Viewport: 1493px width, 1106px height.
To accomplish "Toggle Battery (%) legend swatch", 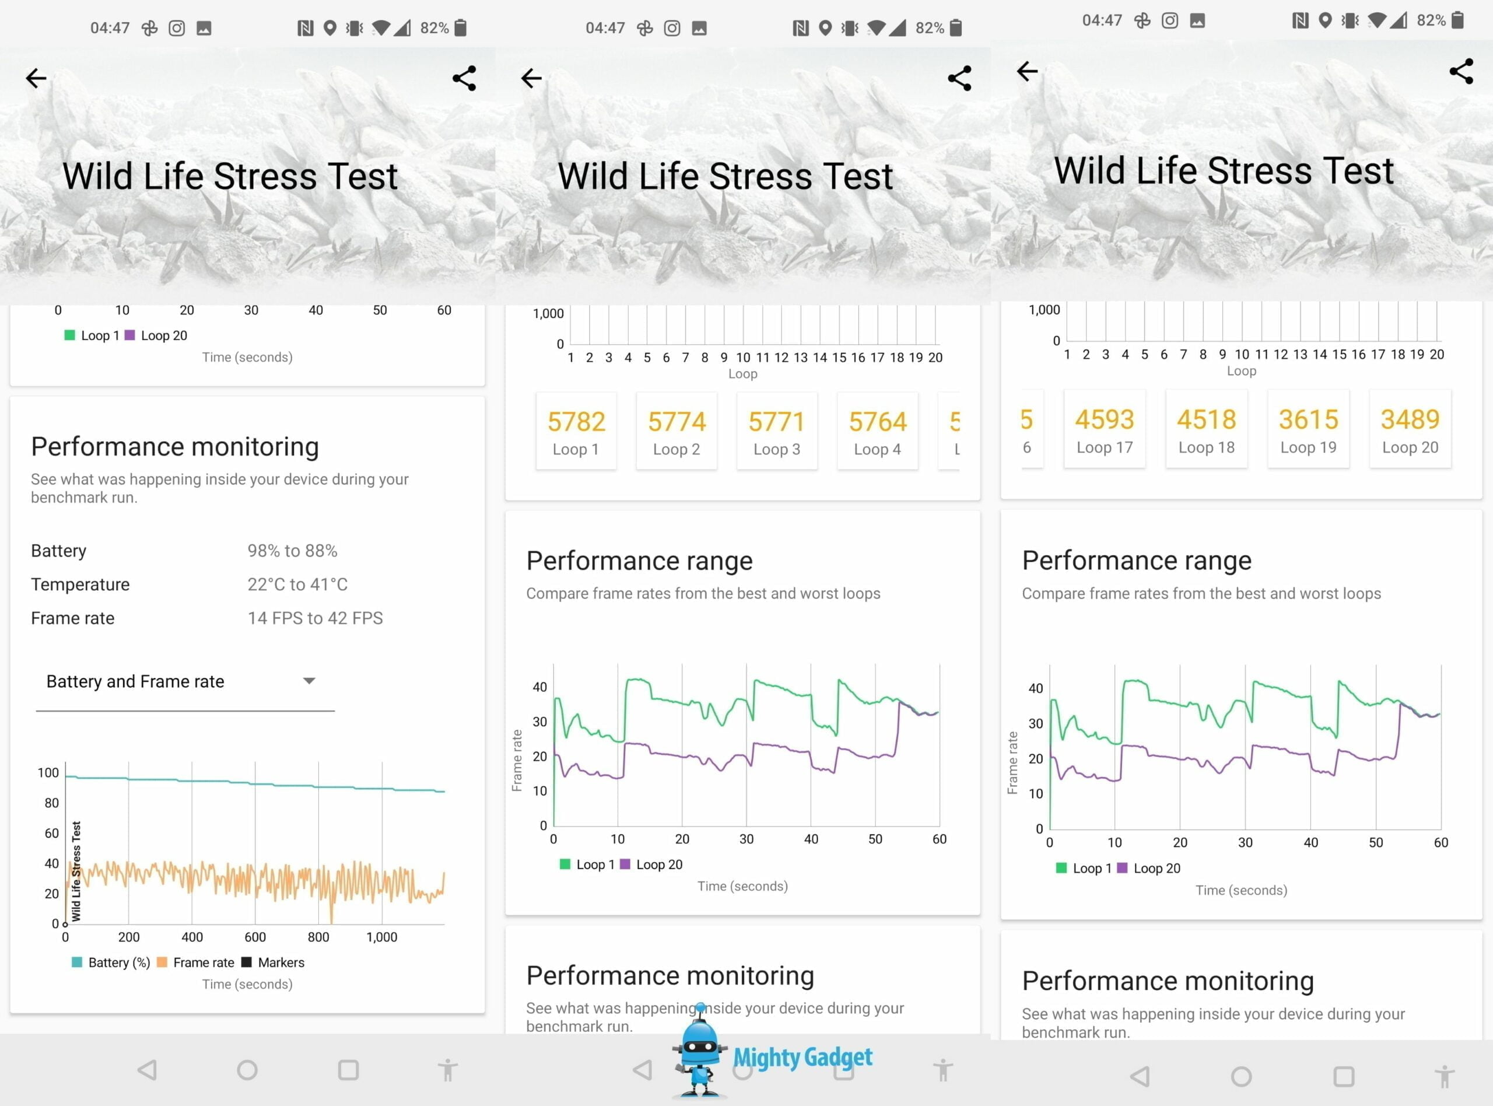I will point(77,963).
